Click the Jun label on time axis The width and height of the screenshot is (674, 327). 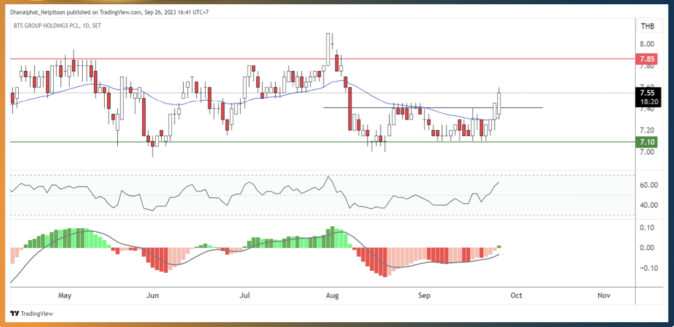coord(153,295)
